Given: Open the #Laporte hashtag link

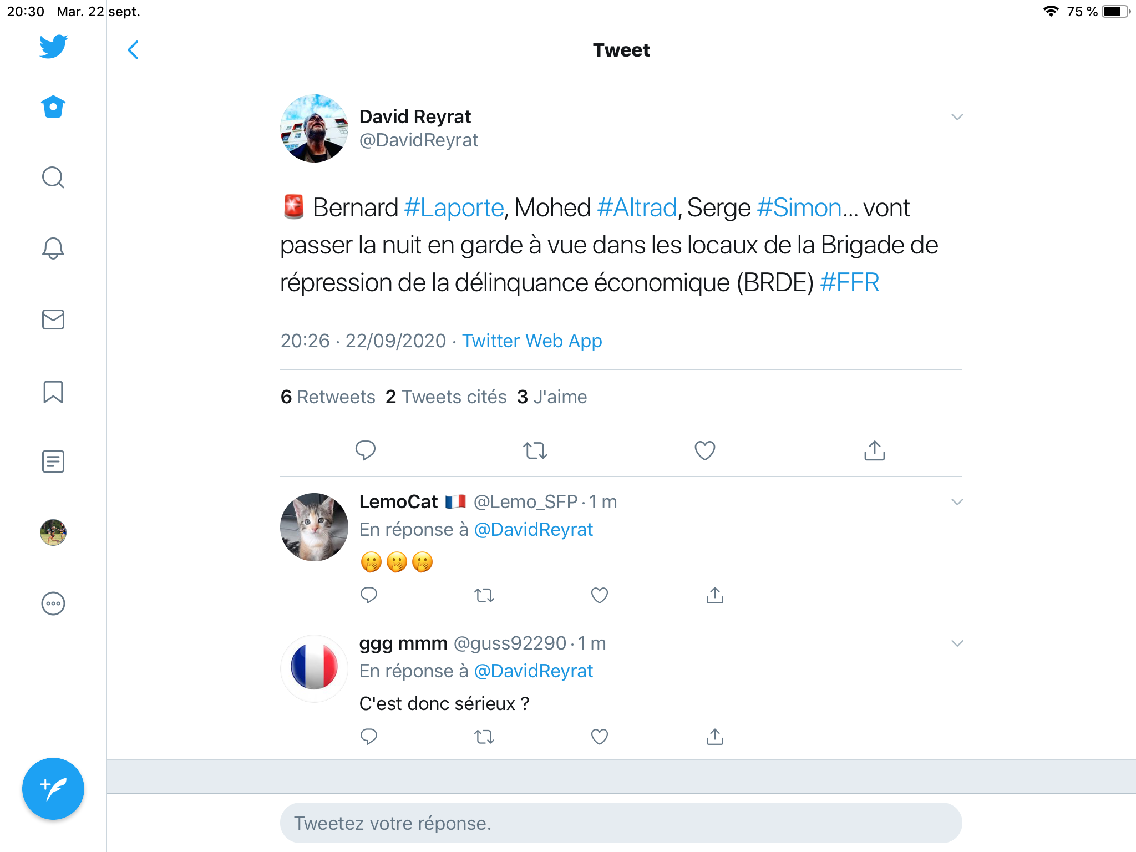Looking at the screenshot, I should point(454,208).
